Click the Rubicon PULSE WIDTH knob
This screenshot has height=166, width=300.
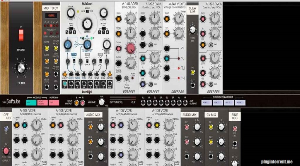(x=107, y=45)
